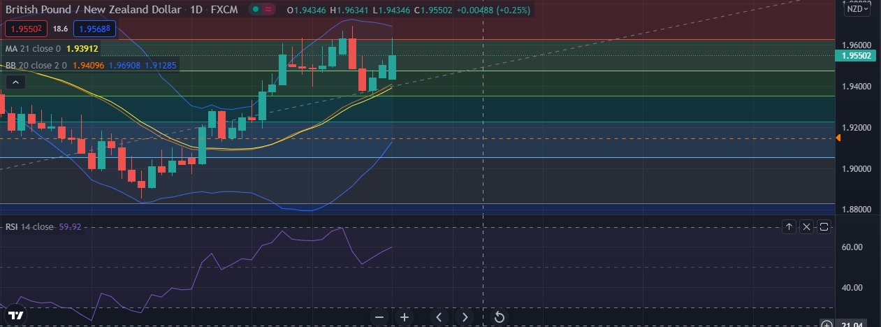Click the market status indicator pill
Screen dimensions: 881x327
(x=263, y=10)
